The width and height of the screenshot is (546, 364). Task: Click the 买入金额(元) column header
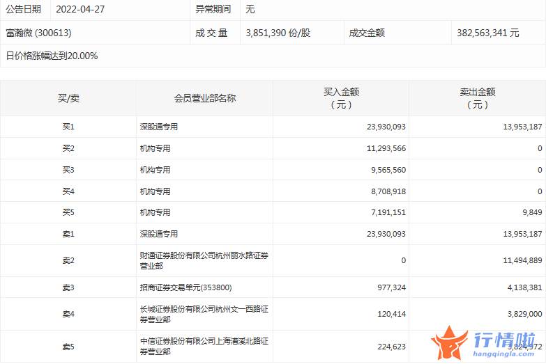[341, 98]
